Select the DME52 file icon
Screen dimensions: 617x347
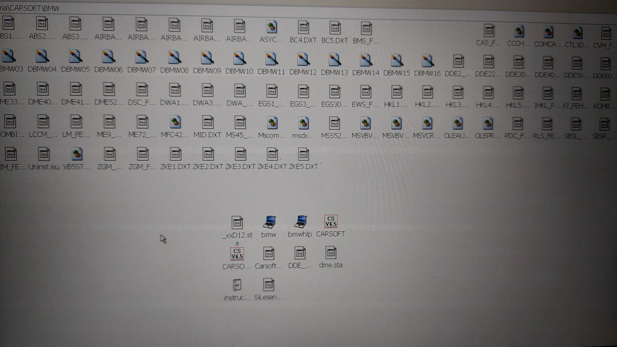point(109,89)
